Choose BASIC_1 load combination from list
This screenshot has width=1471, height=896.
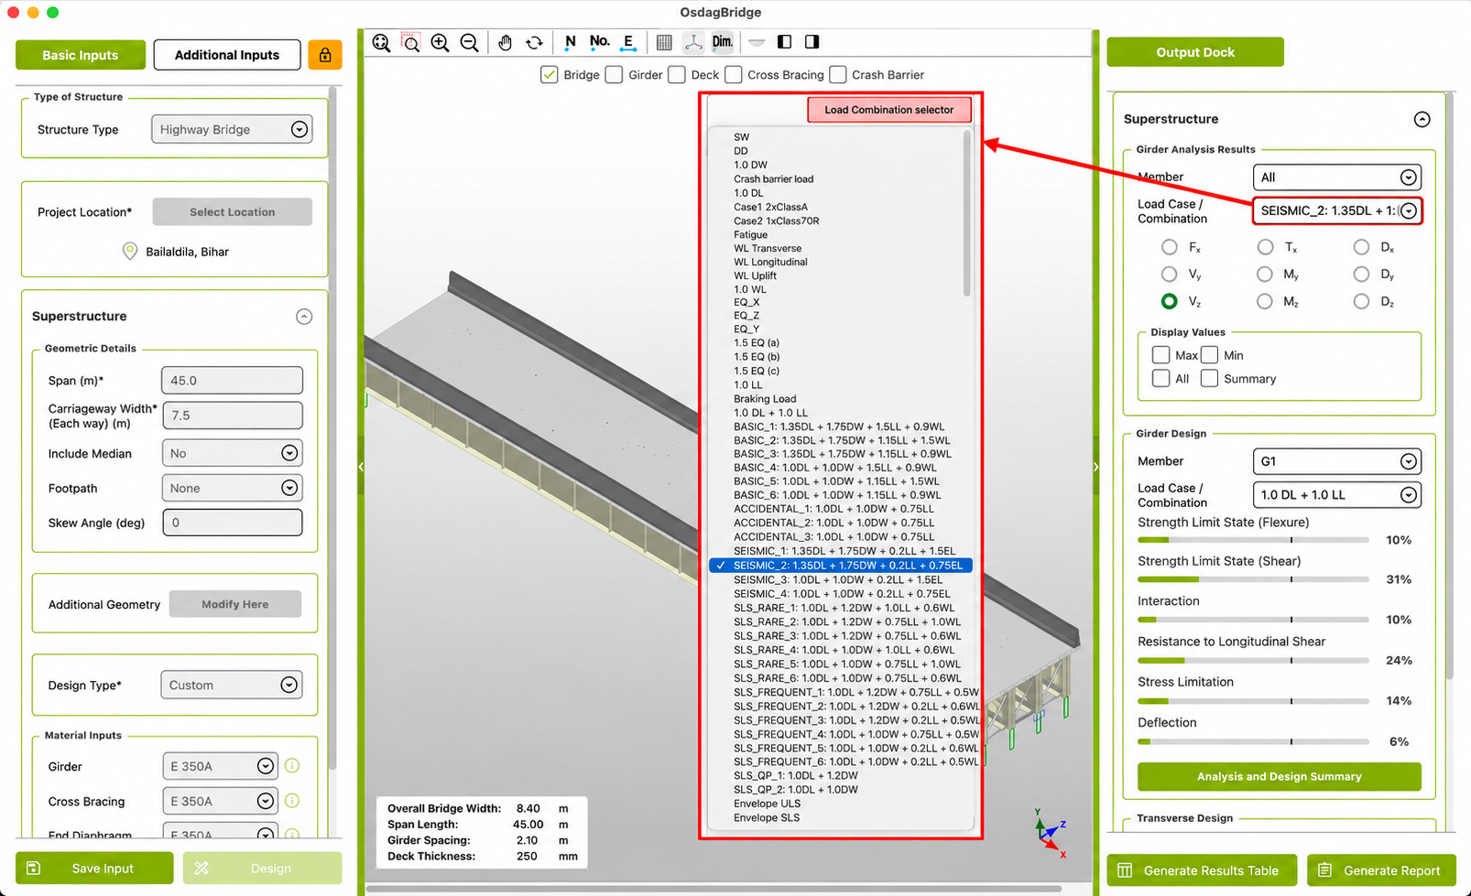pyautogui.click(x=839, y=426)
